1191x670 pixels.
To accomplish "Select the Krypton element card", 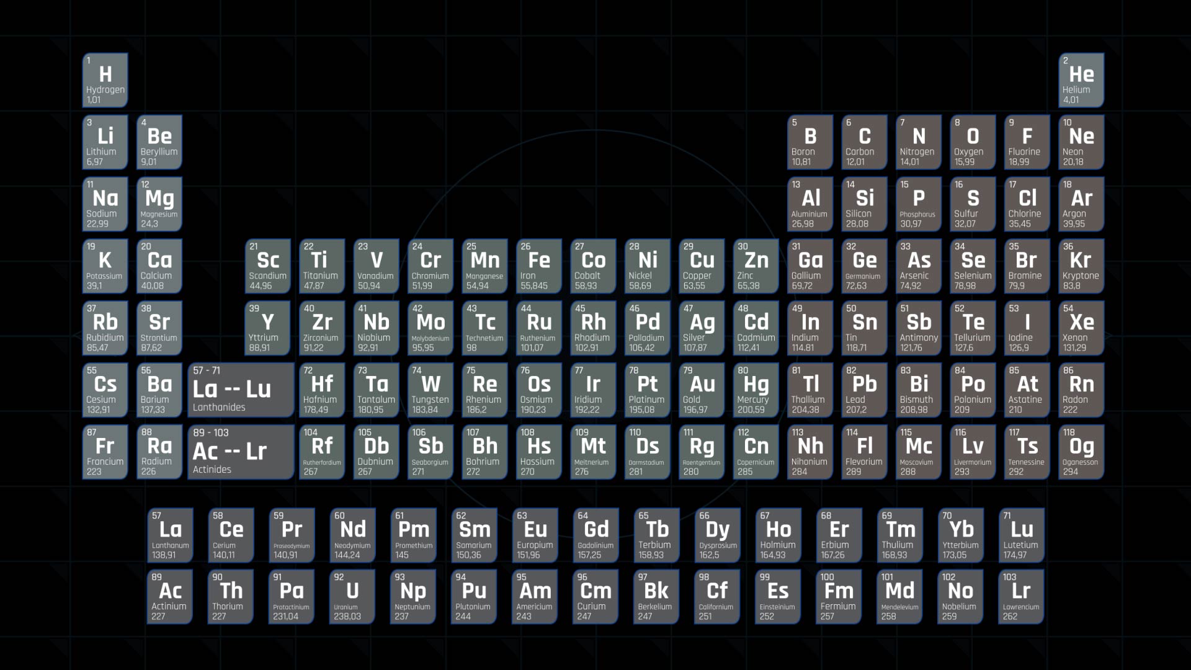I will pos(1082,266).
